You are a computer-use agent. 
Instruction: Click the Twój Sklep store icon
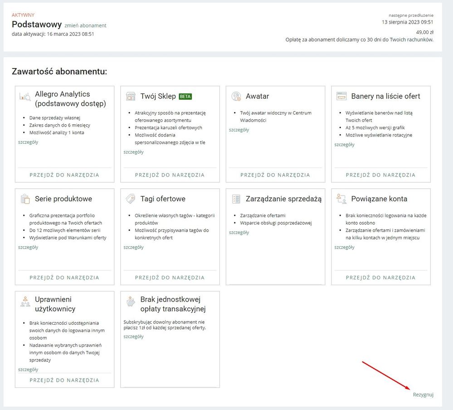[x=131, y=96]
